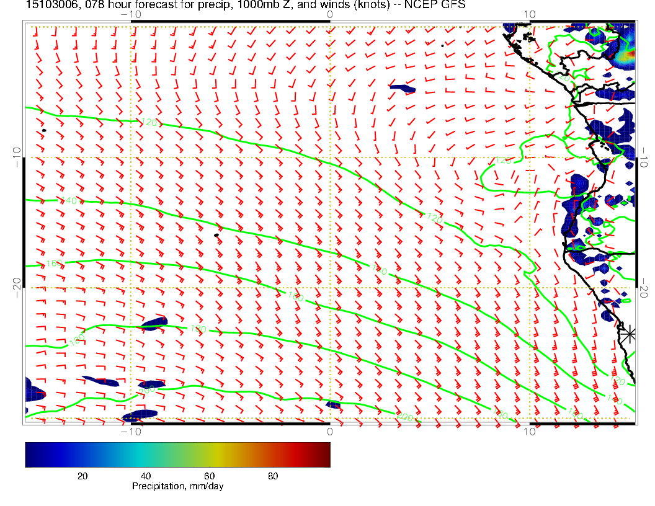Click the red-orange heavy precipitation hotspot over land
The height and width of the screenshot is (506, 655).
tap(629, 54)
